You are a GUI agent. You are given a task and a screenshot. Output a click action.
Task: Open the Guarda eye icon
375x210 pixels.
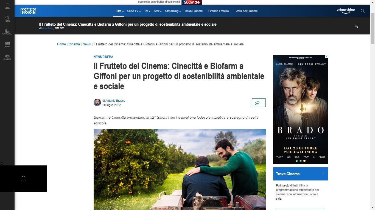pyautogui.click(x=7, y=57)
